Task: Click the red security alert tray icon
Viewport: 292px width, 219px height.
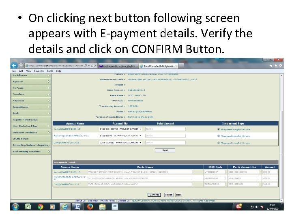Action: tap(239, 207)
